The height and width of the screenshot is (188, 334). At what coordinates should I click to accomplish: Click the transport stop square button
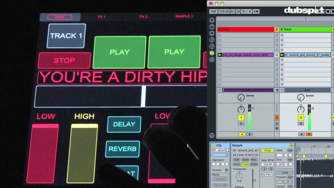coord(328,11)
